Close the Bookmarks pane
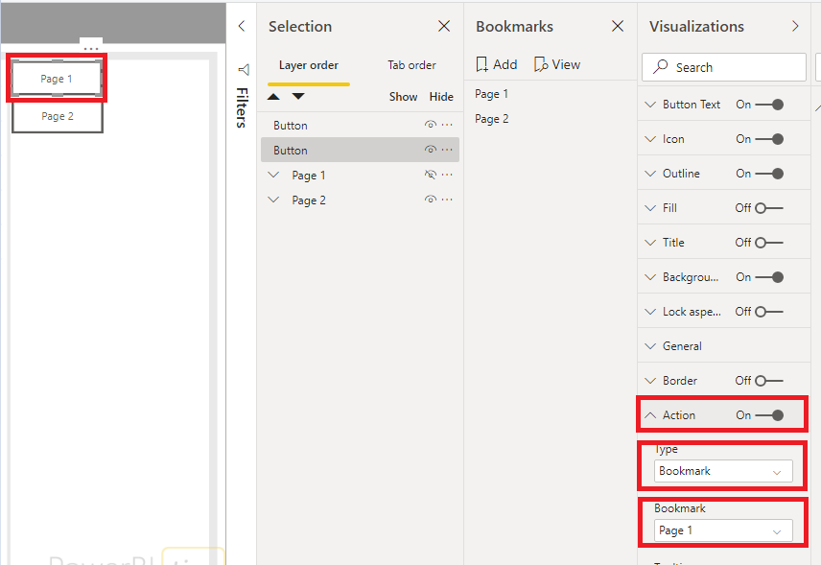This screenshot has width=821, height=565. click(x=618, y=27)
